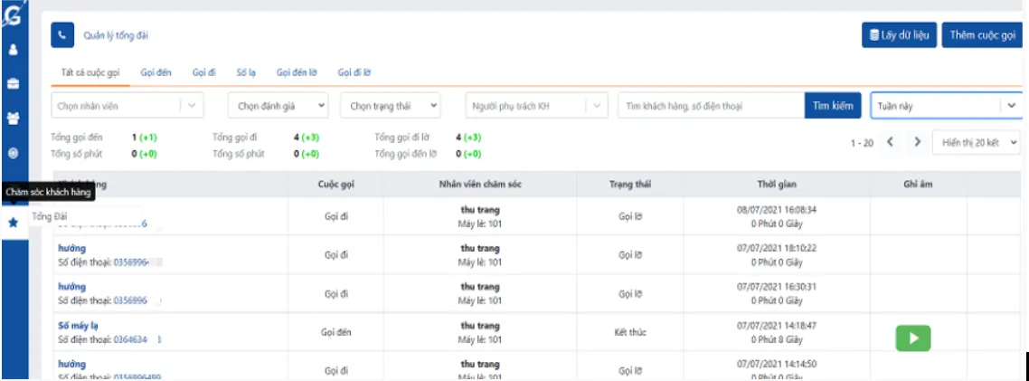Viewport: 1029px width, 381px height.
Task: Open the user profile sidebar icon
Action: 14,49
